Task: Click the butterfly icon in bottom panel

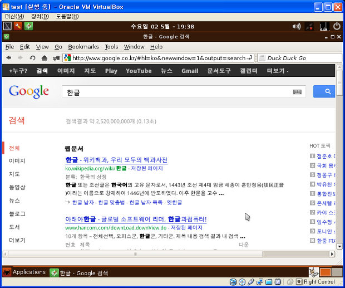Action: click(x=313, y=272)
